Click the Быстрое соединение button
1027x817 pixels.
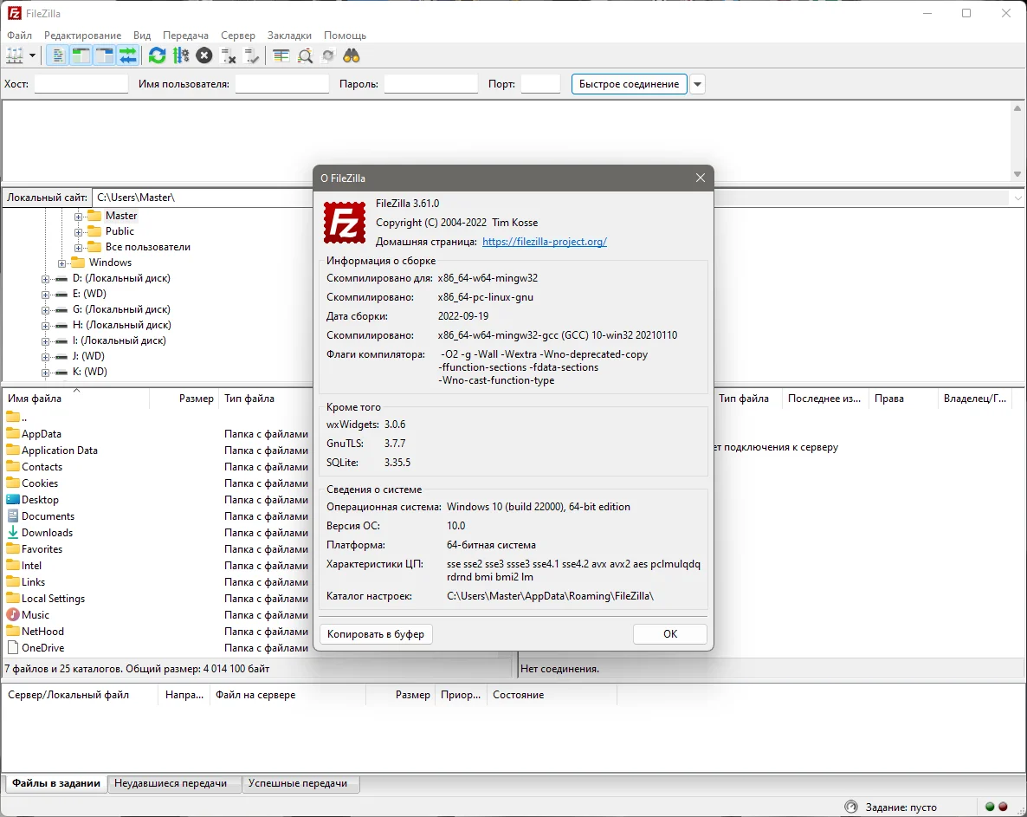pos(629,84)
